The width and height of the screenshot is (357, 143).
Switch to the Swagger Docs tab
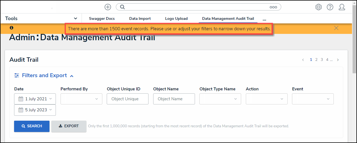[x=102, y=18]
